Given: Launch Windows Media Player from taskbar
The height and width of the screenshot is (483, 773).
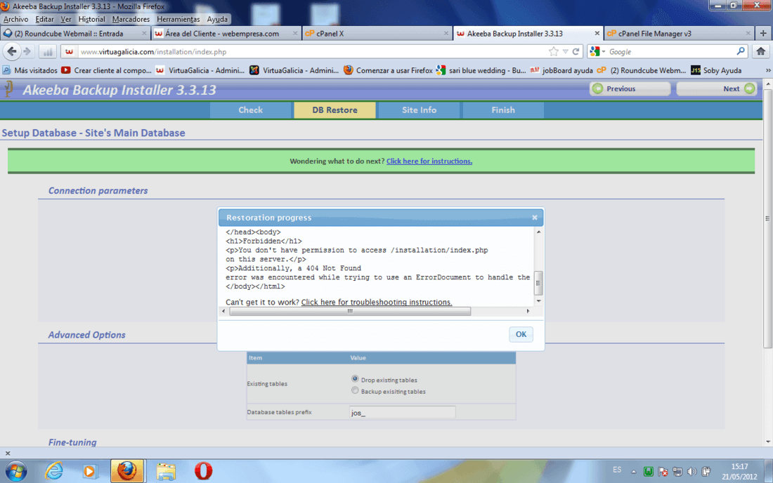Looking at the screenshot, I should [89, 471].
